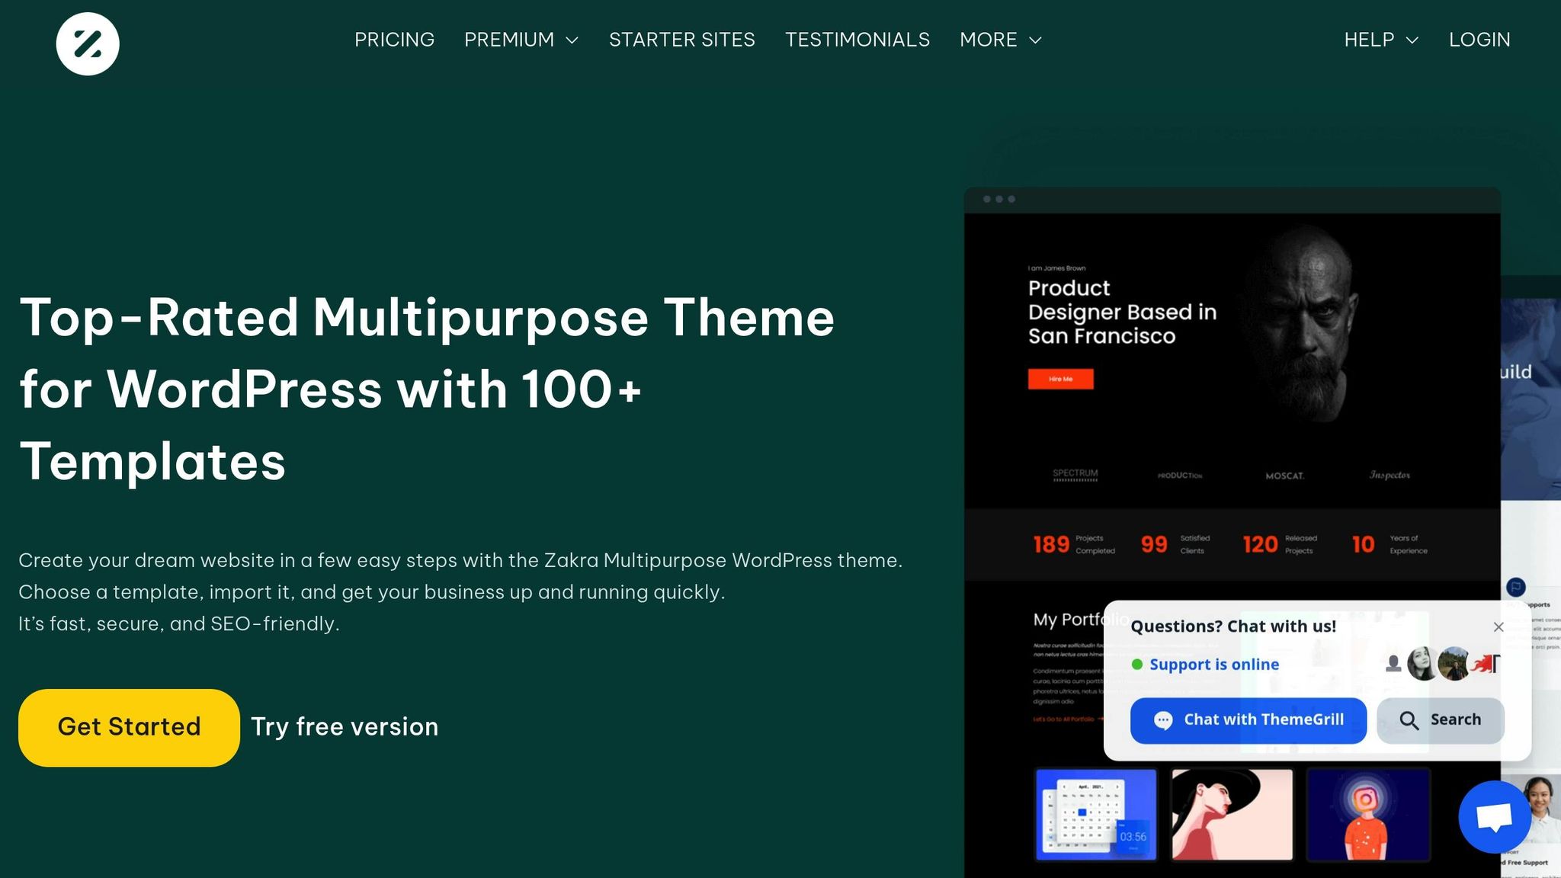
Task: Click Chat with ThemeGrill button
Action: 1248,720
